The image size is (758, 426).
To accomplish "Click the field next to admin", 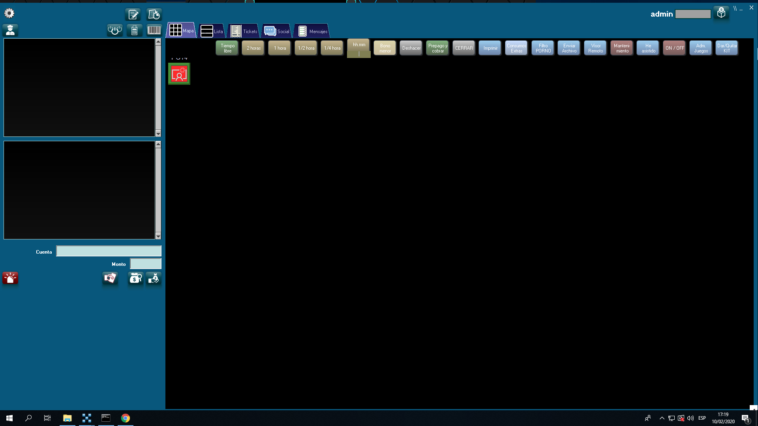I will tap(693, 14).
